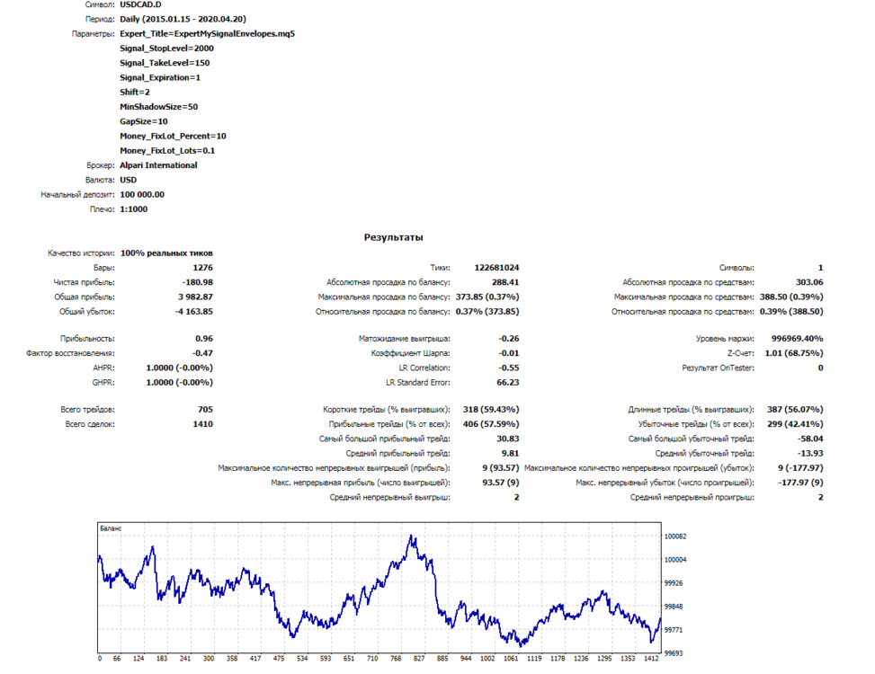Click margin level 996969.40%
The image size is (875, 674).
797,339
